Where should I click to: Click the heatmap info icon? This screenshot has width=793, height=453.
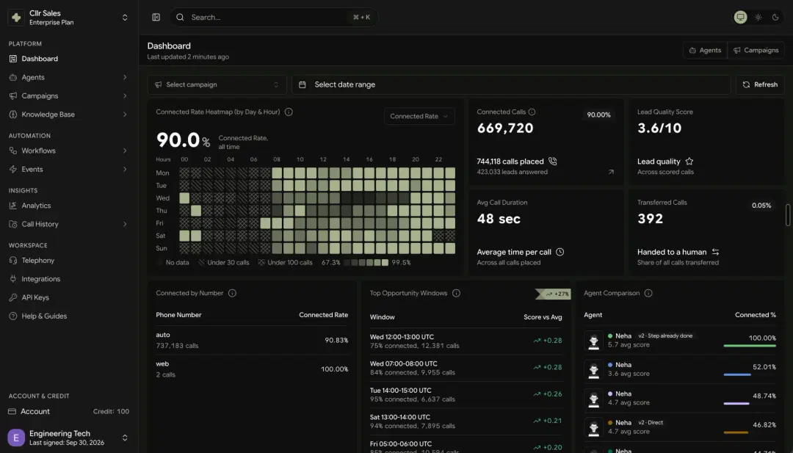pyautogui.click(x=289, y=112)
